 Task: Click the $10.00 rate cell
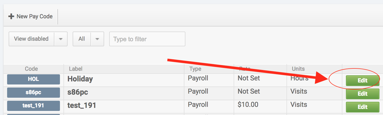[248, 105]
